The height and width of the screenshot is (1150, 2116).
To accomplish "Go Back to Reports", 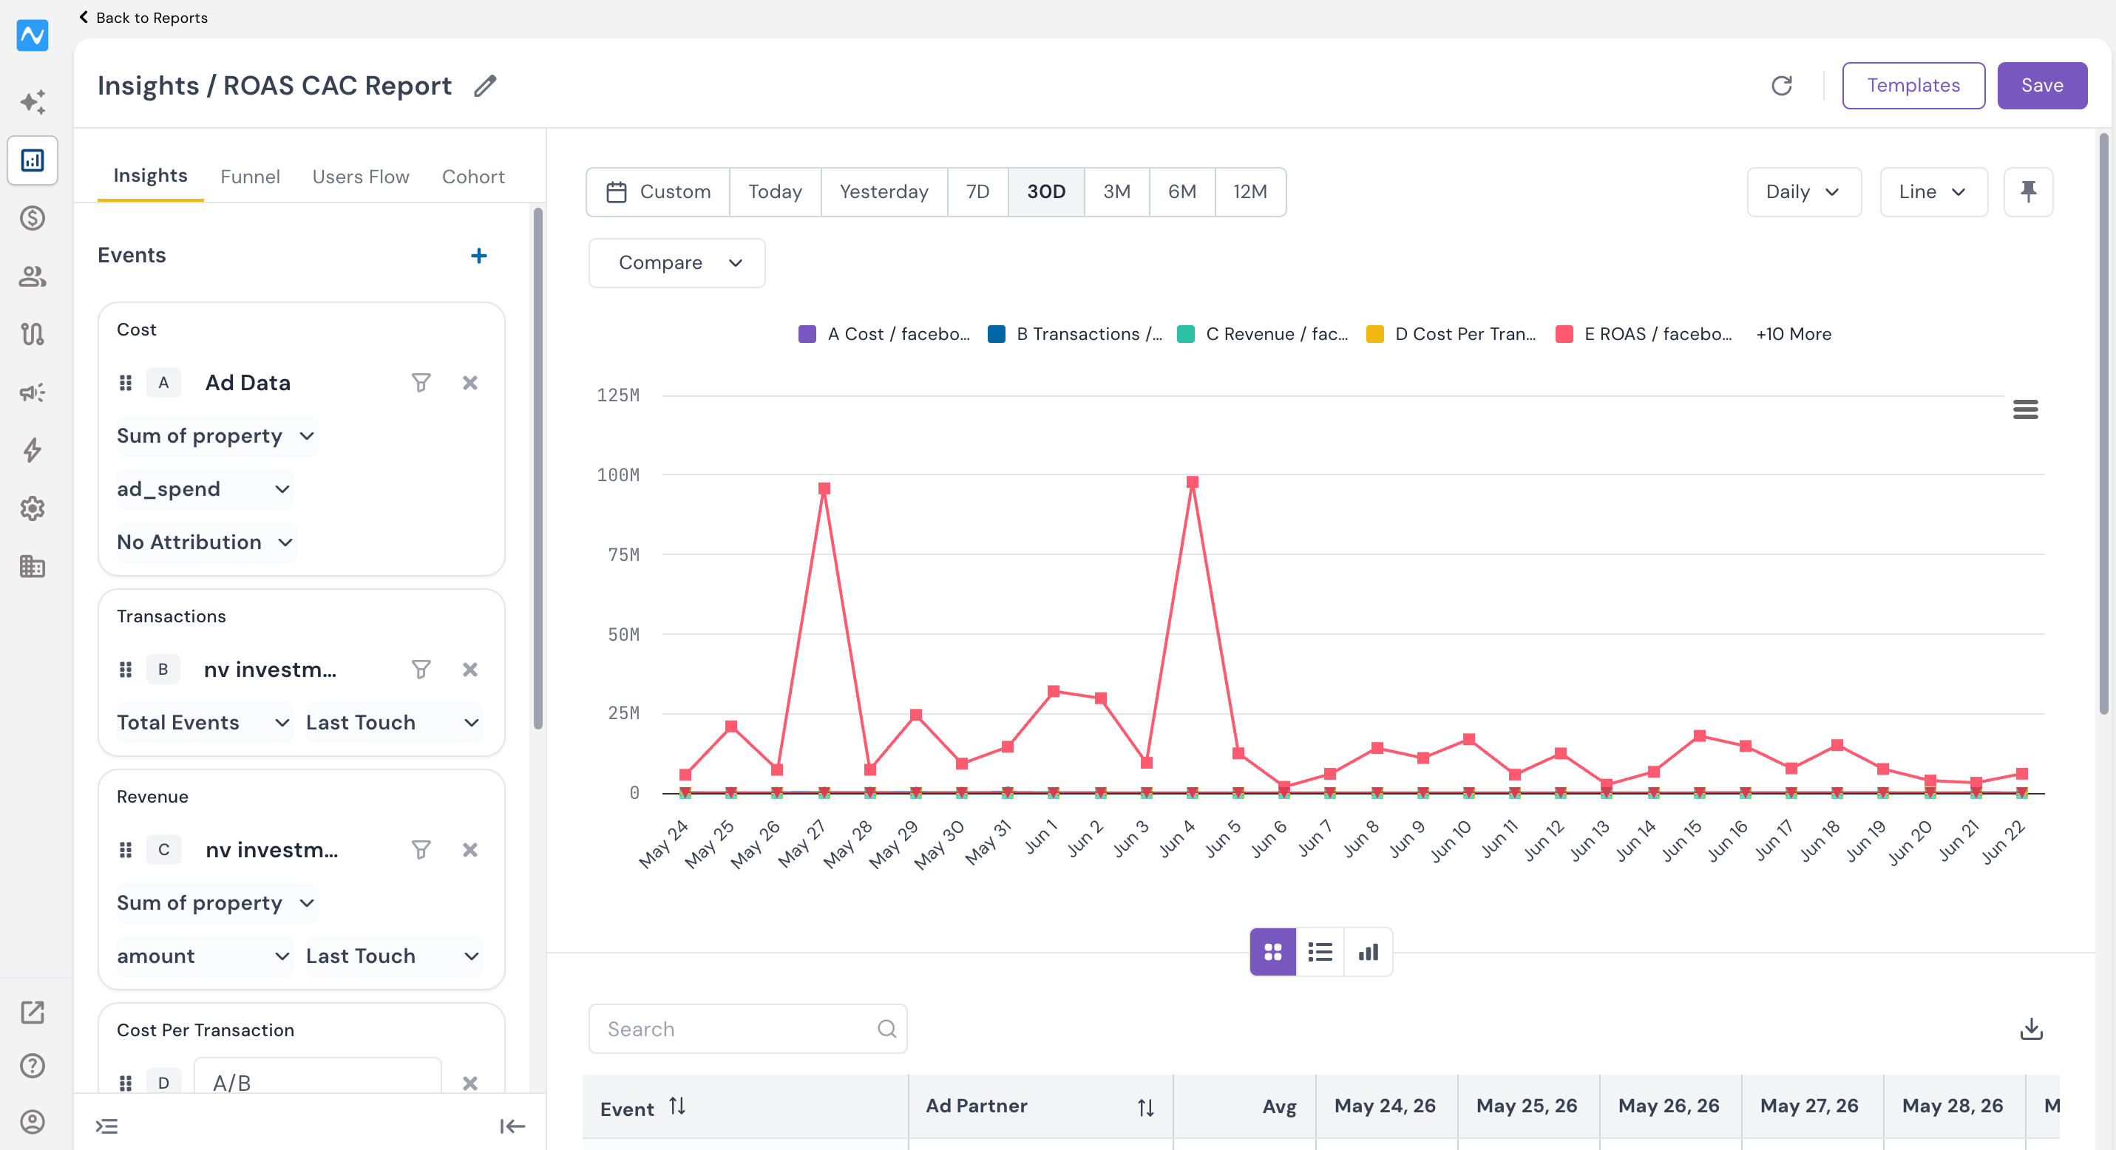I will click(143, 17).
